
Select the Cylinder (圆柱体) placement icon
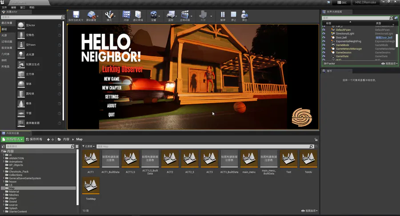(21, 94)
